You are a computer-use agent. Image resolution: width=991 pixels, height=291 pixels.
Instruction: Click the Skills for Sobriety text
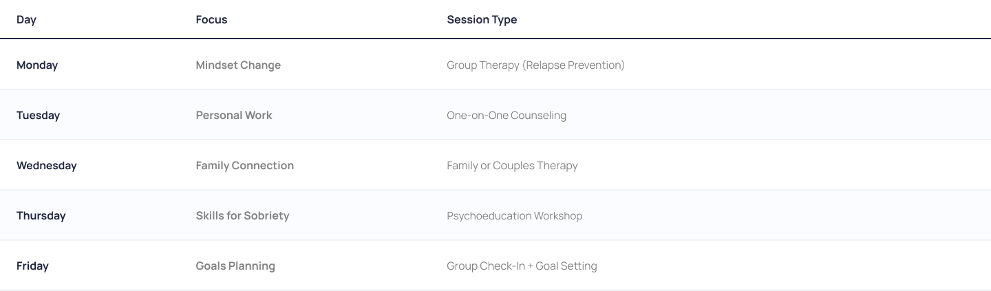(242, 216)
